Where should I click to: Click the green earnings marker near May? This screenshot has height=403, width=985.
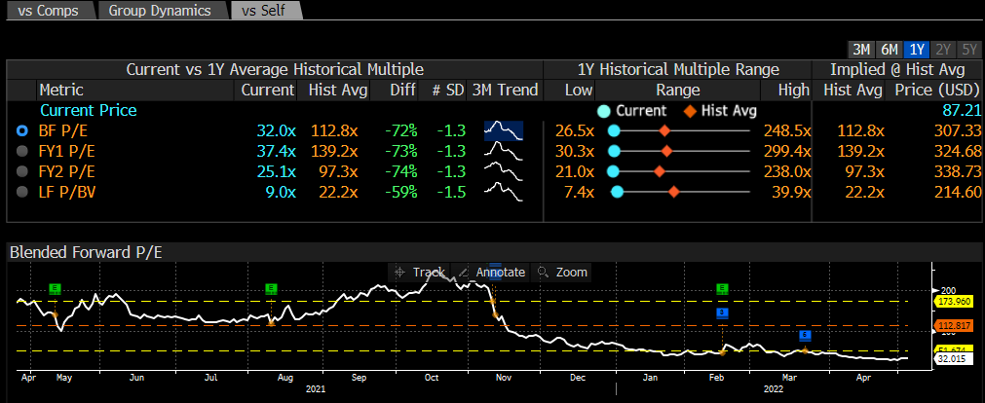[x=55, y=288]
